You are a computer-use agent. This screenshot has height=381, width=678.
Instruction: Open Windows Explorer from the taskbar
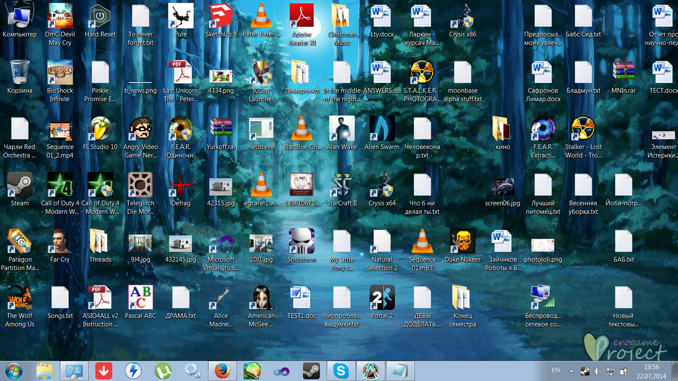click(x=44, y=371)
